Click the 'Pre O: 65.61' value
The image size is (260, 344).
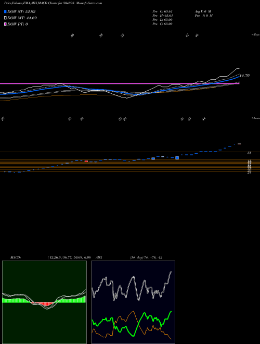point(162,11)
